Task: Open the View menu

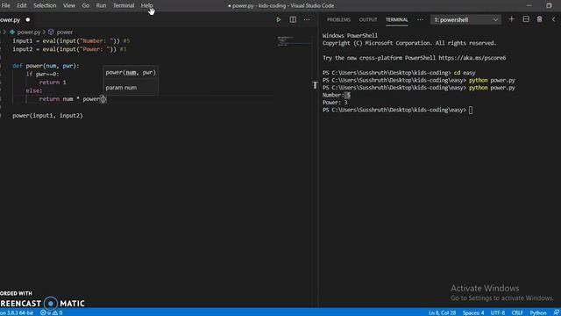Action: pyautogui.click(x=69, y=6)
